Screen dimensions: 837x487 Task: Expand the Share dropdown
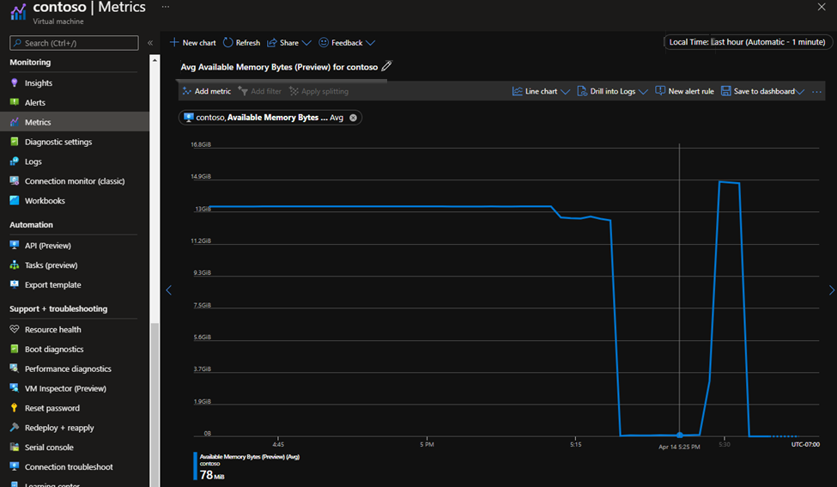[x=306, y=43]
